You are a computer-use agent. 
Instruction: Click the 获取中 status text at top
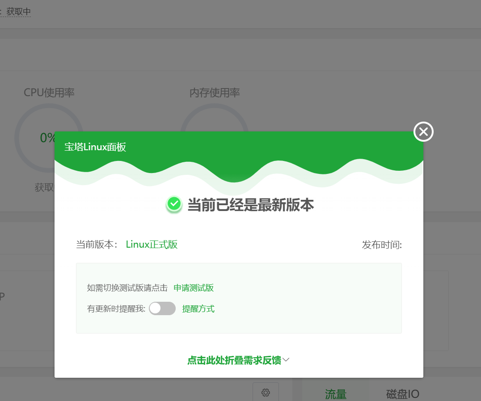click(18, 12)
